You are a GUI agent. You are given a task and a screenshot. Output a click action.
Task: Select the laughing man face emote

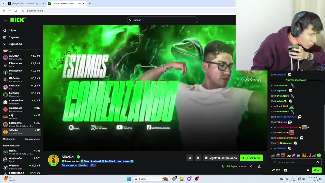tap(283, 155)
